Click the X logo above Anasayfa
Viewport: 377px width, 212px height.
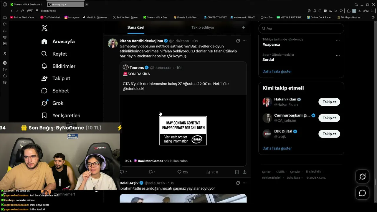pyautogui.click(x=44, y=28)
